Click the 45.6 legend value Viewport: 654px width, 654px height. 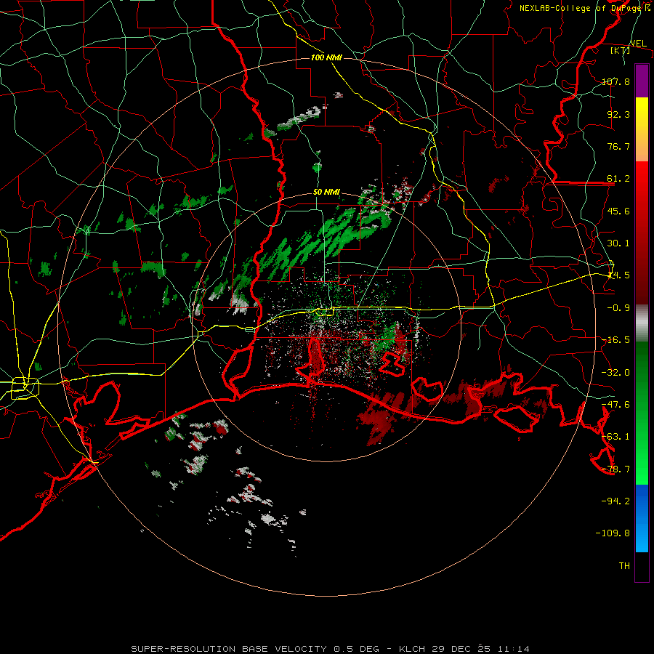tap(618, 211)
